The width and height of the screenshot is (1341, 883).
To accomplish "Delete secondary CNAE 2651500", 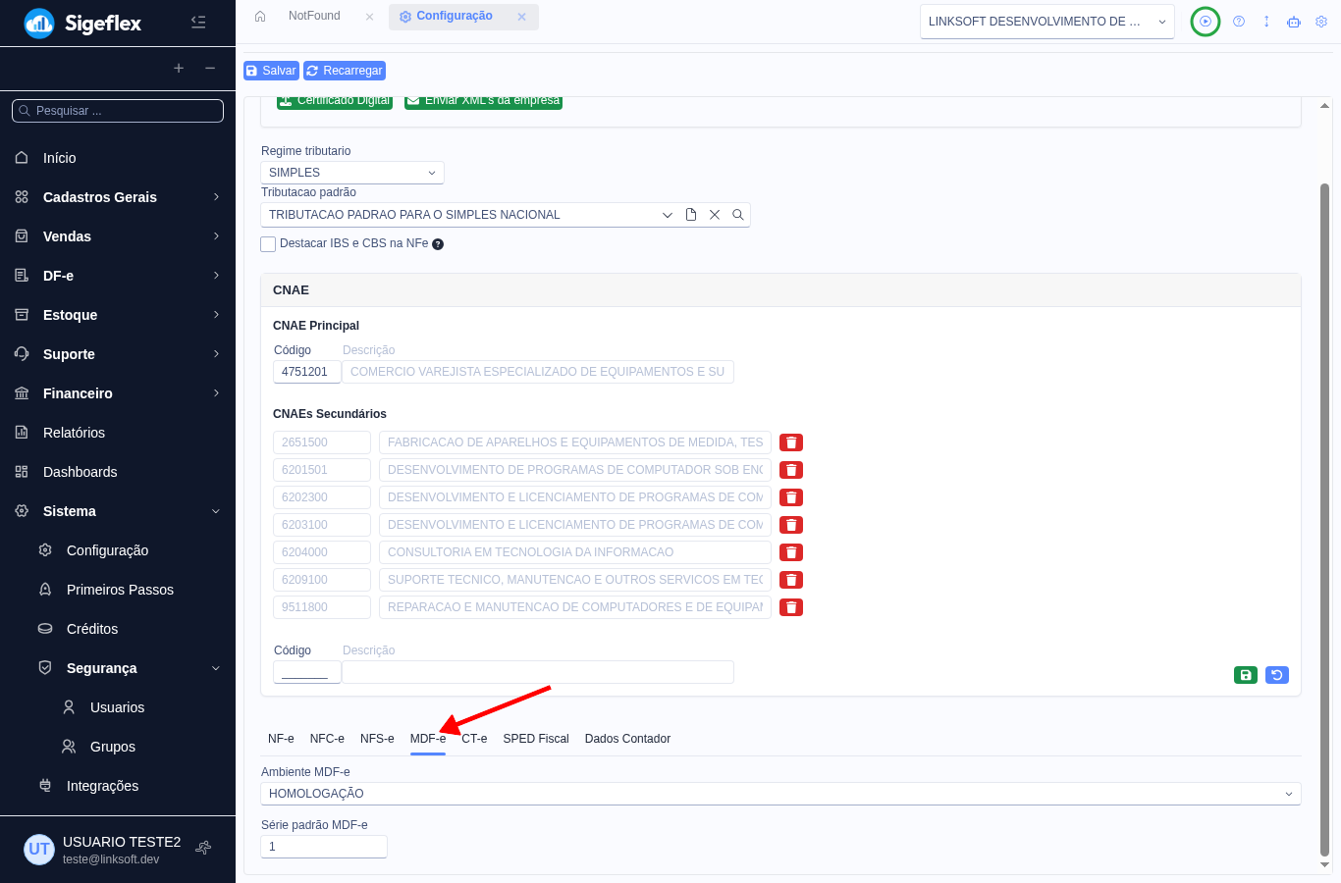I will pos(791,442).
